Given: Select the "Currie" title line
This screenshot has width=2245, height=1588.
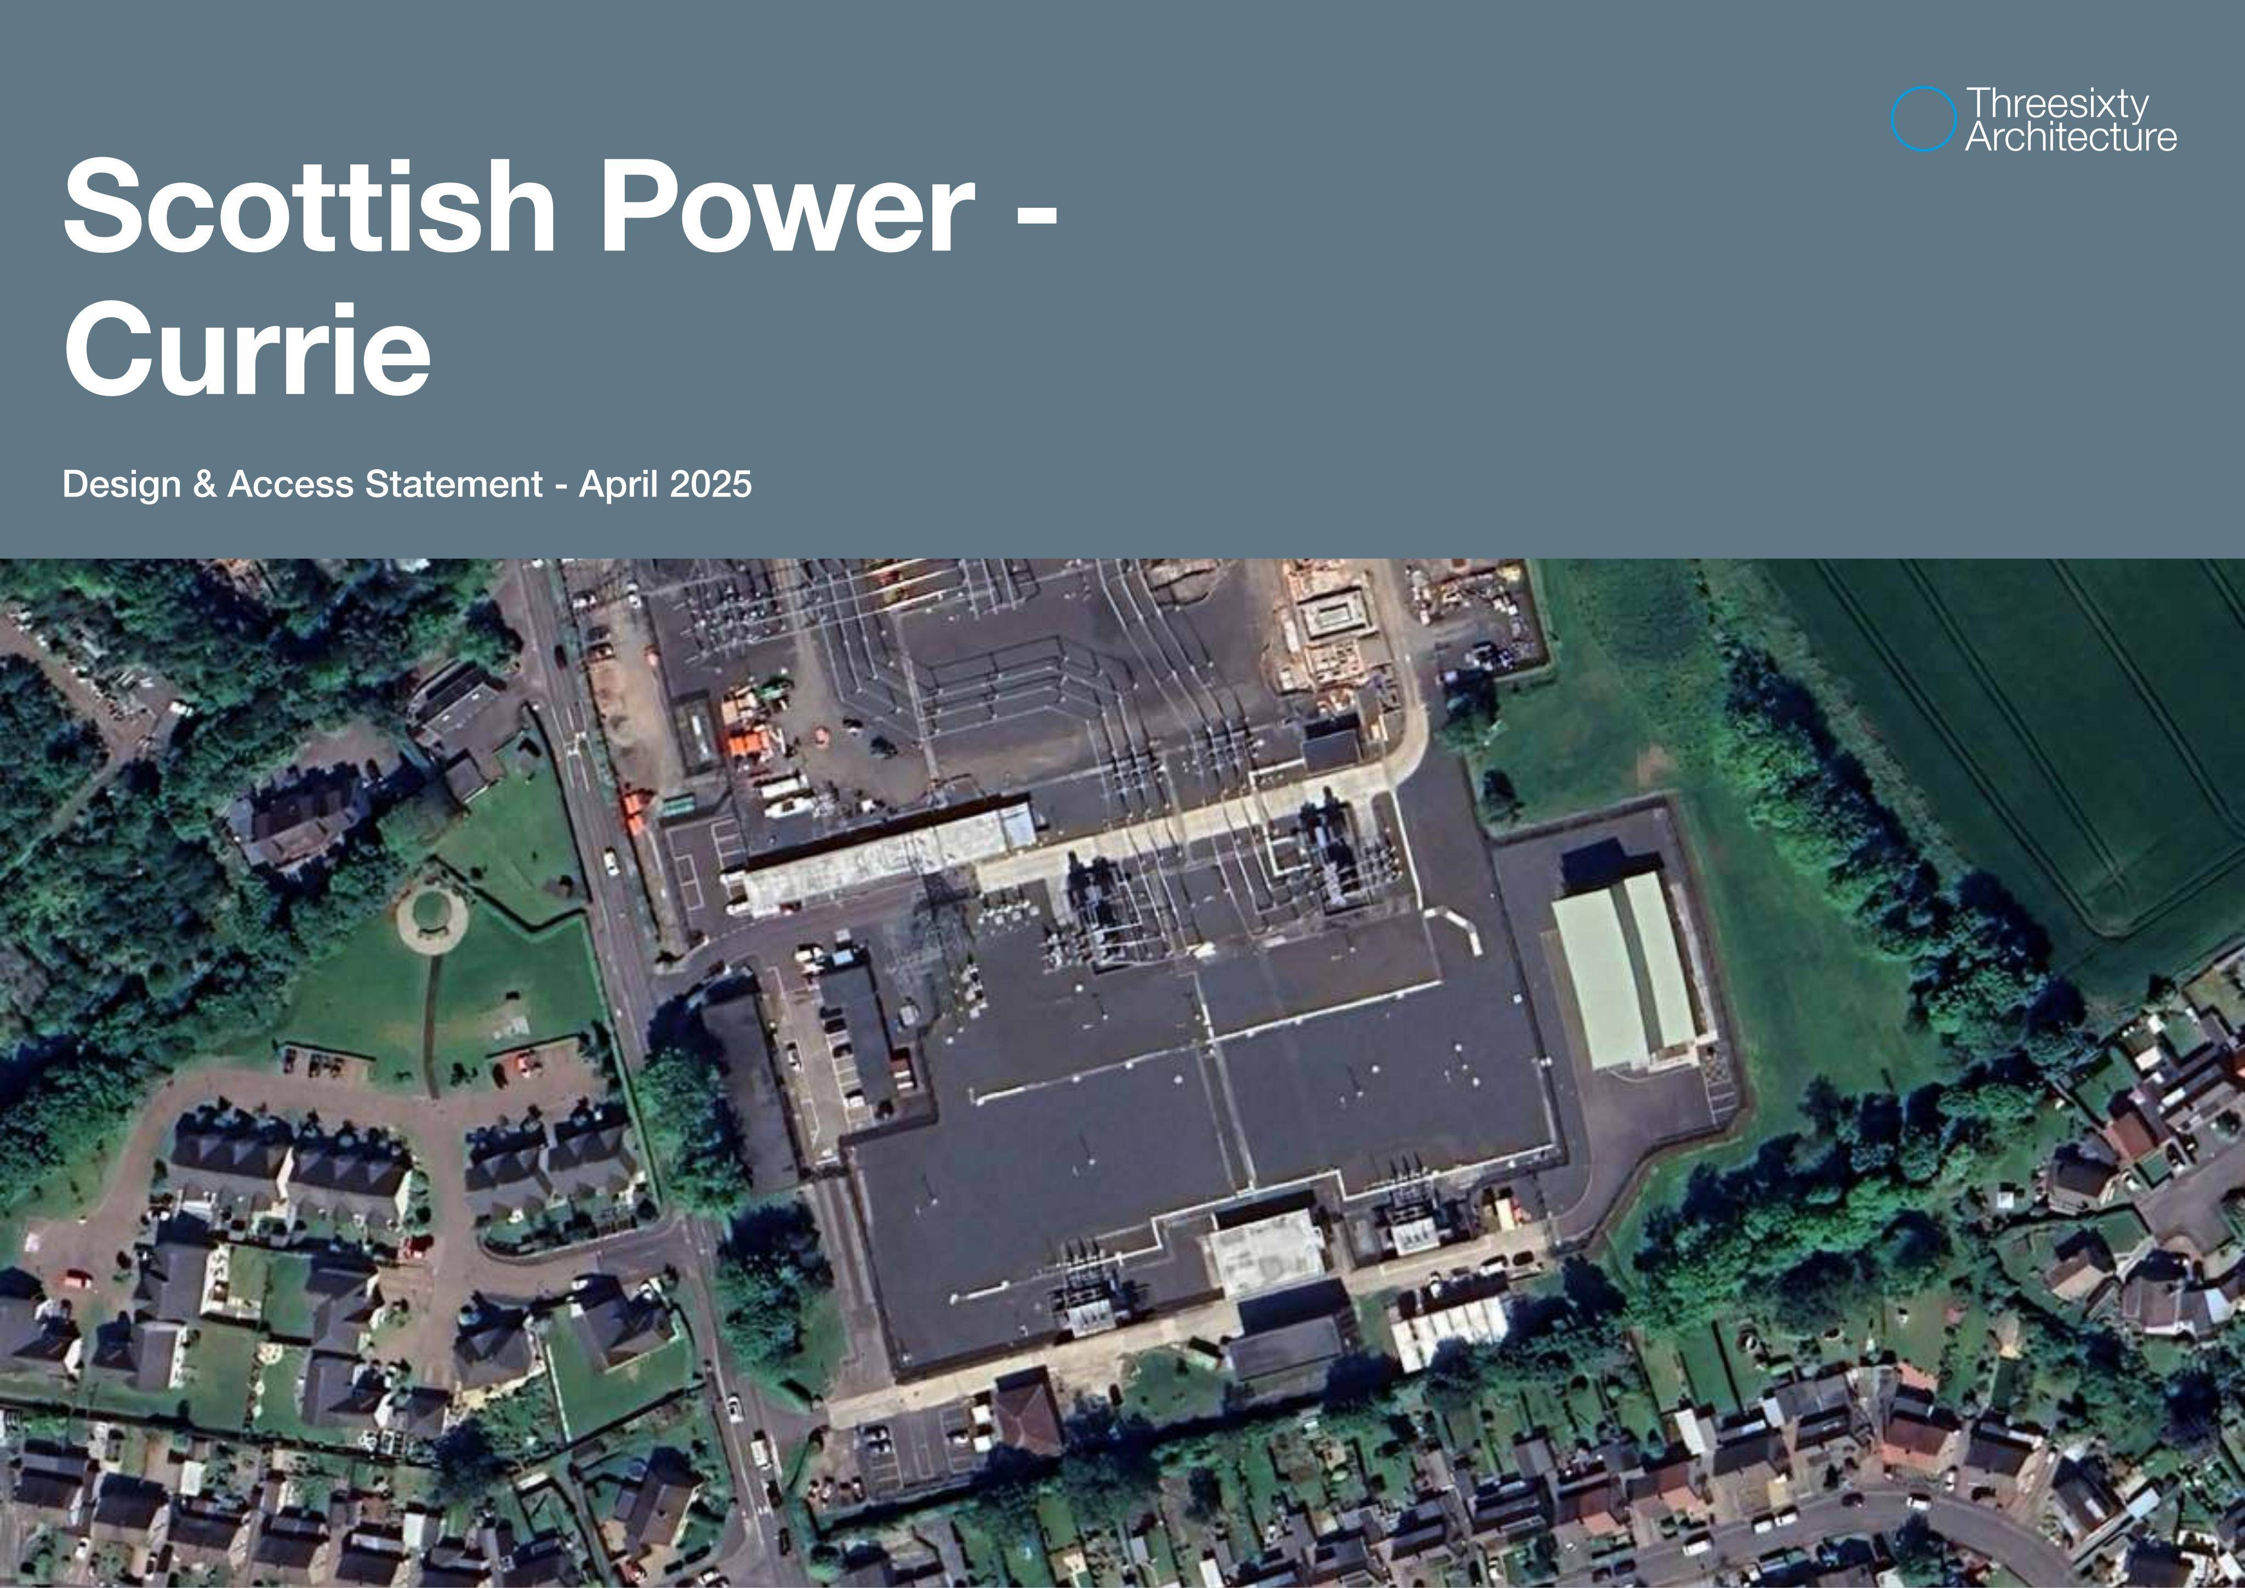Looking at the screenshot, I should tap(247, 348).
